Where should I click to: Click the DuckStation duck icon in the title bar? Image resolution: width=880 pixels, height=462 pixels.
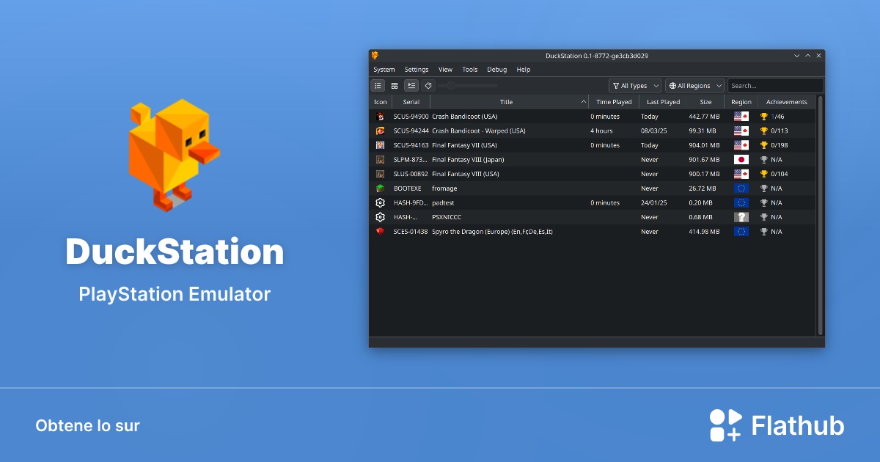[x=374, y=55]
